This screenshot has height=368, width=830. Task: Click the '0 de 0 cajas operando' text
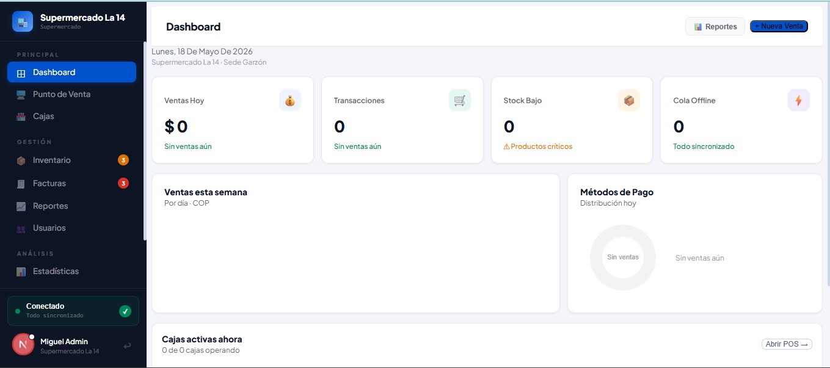click(201, 350)
